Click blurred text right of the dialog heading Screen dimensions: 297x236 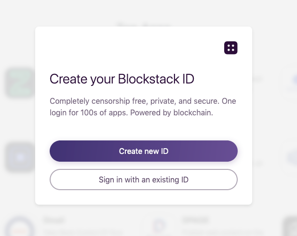pos(258,79)
